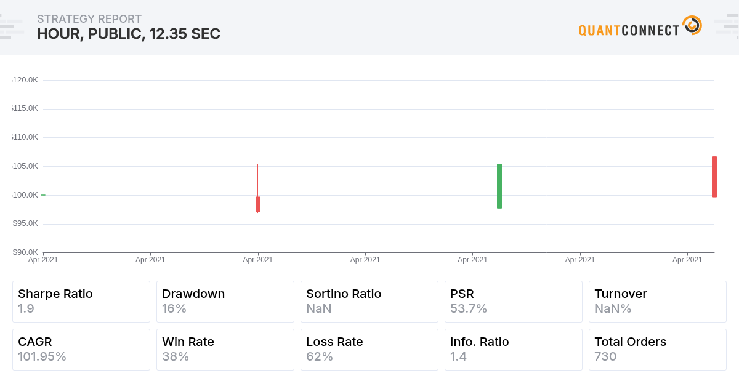This screenshot has height=389, width=739.
Task: Click the CAGR label
Action: (x=34, y=342)
